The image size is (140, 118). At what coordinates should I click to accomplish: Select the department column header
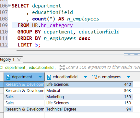(24, 77)
